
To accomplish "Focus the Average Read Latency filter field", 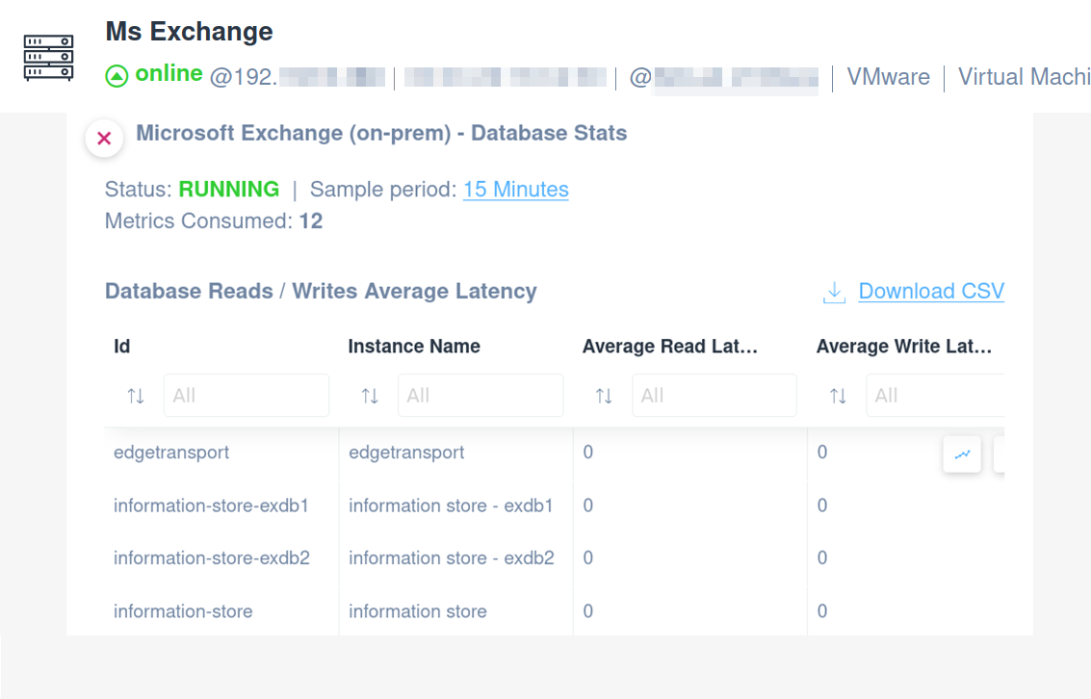I will (x=714, y=395).
